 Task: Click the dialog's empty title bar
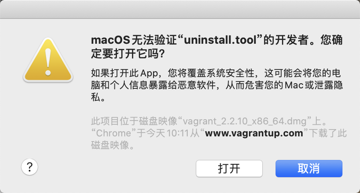click(180, 9)
